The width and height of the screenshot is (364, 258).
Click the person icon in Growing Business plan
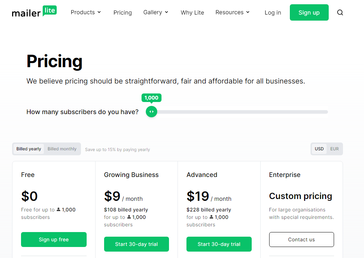pos(129,217)
